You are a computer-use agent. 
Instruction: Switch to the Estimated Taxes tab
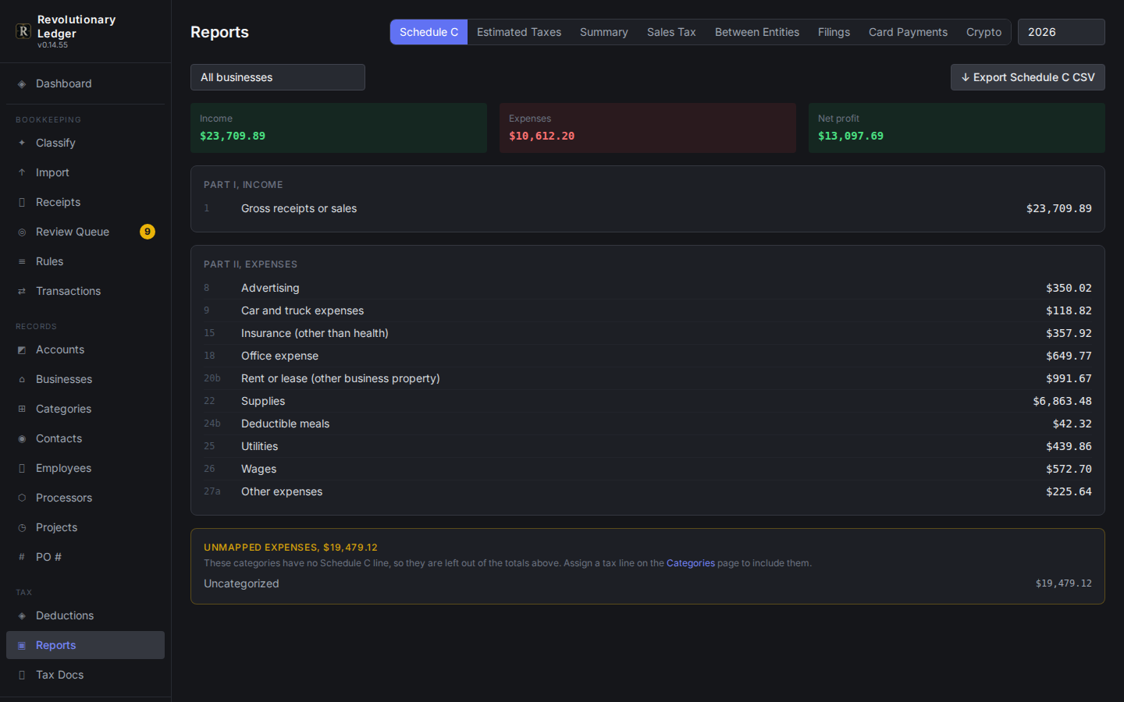point(519,32)
